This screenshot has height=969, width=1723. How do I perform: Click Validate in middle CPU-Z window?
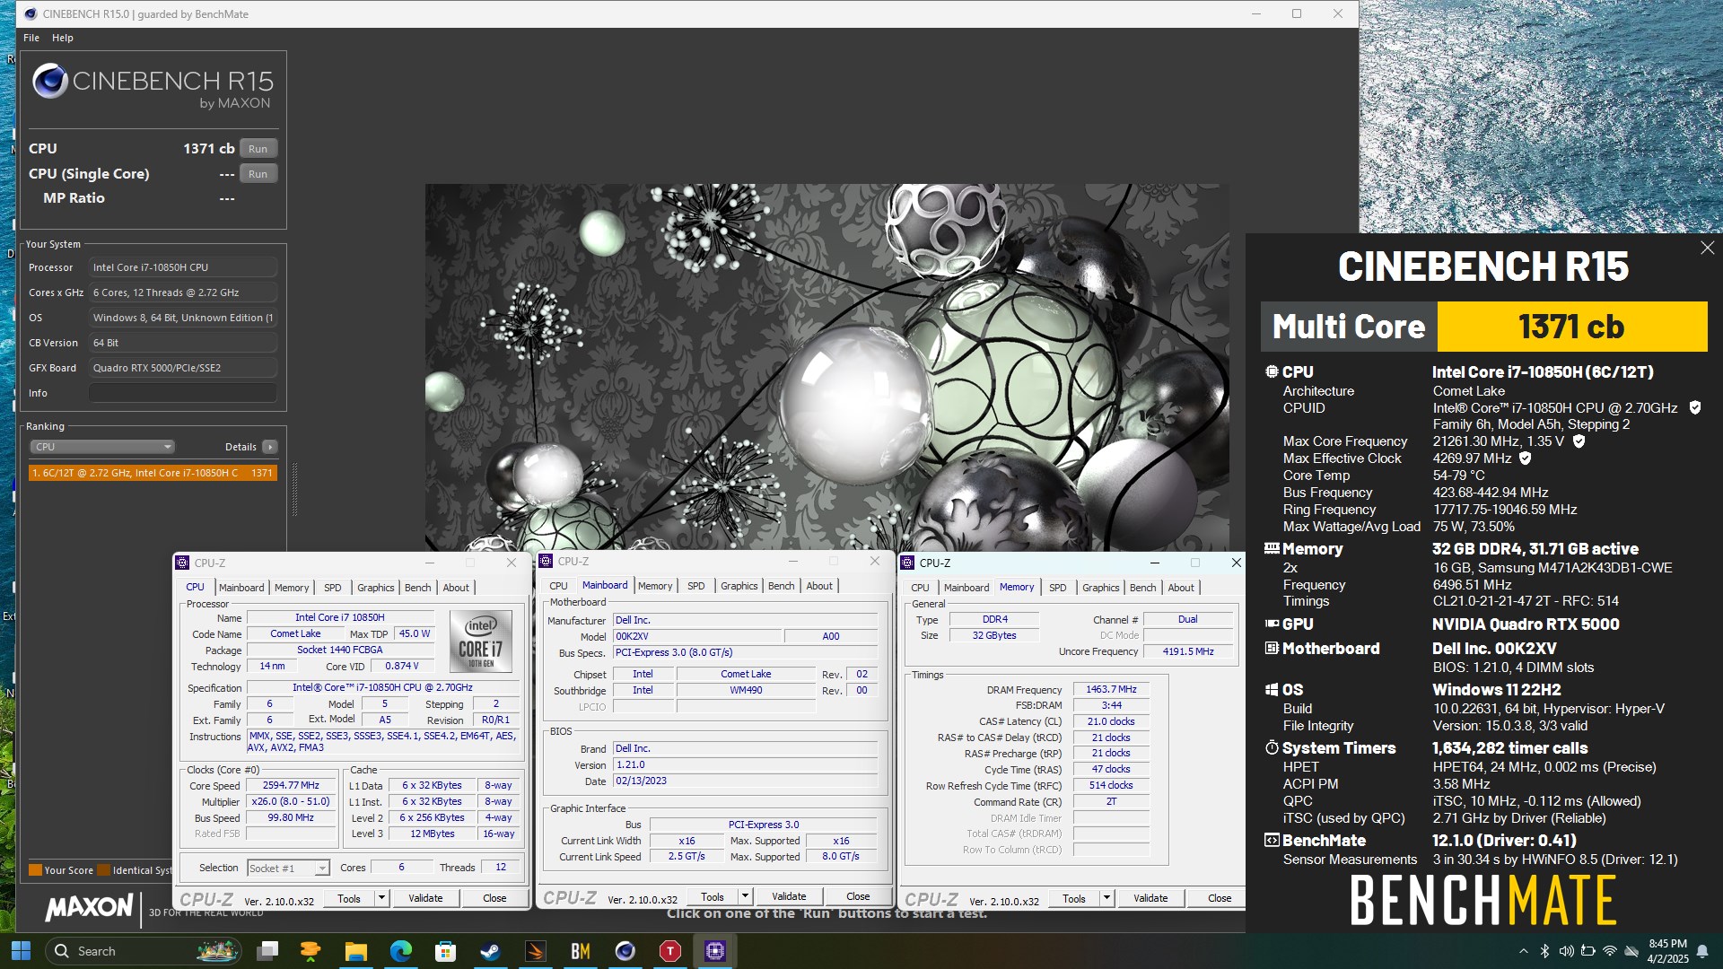(789, 897)
